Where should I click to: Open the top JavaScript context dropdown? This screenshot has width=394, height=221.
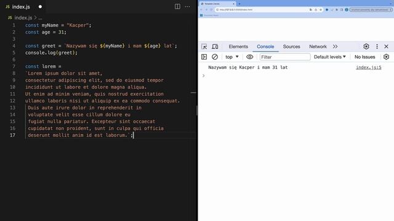(231, 57)
